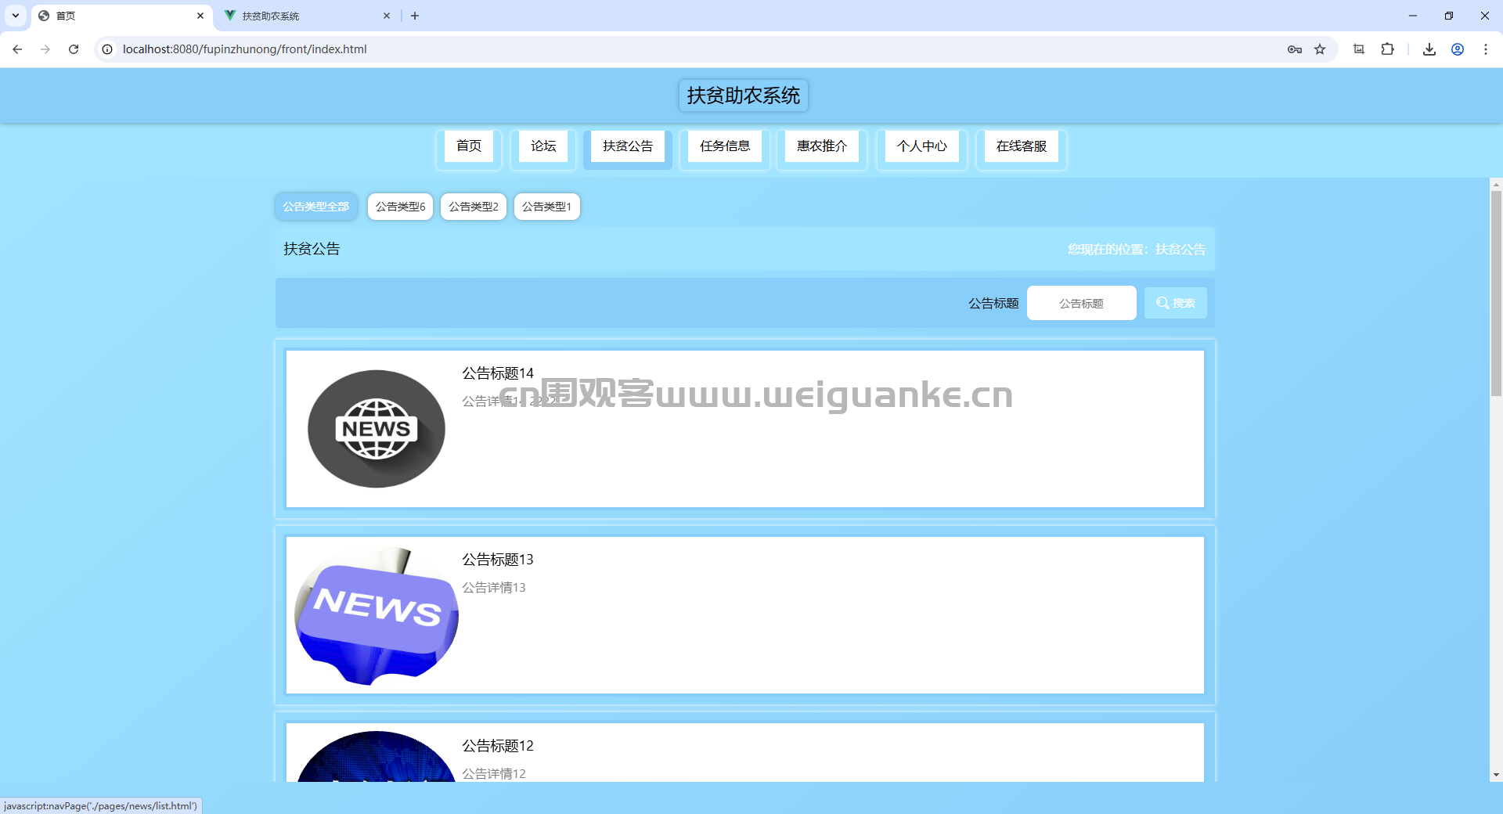Image resolution: width=1503 pixels, height=814 pixels.
Task: Open the 公告标题12 thumbnail image
Action: pyautogui.click(x=377, y=756)
